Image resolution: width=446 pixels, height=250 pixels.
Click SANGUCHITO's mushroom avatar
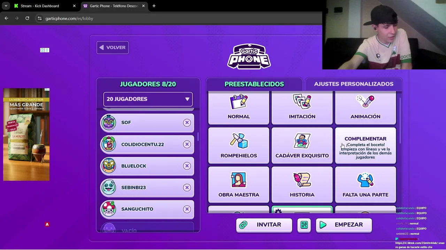click(109, 209)
